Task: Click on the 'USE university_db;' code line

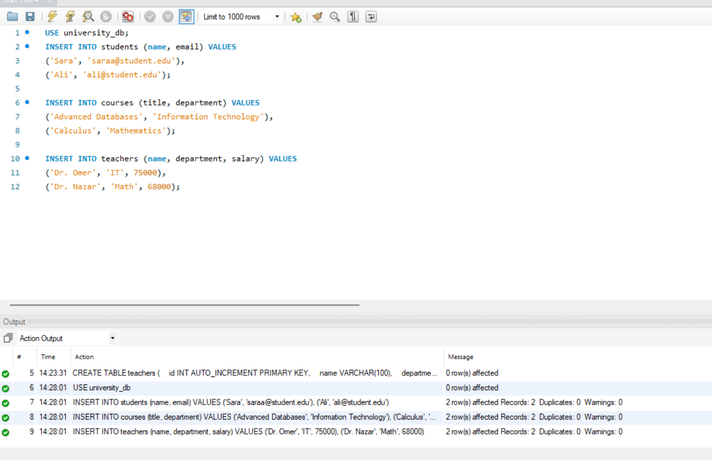Action: 87,33
